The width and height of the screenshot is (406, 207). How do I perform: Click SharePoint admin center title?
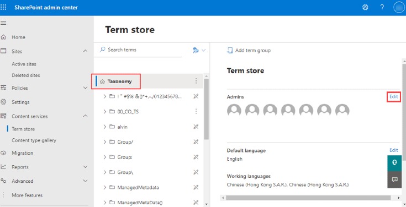pos(46,7)
